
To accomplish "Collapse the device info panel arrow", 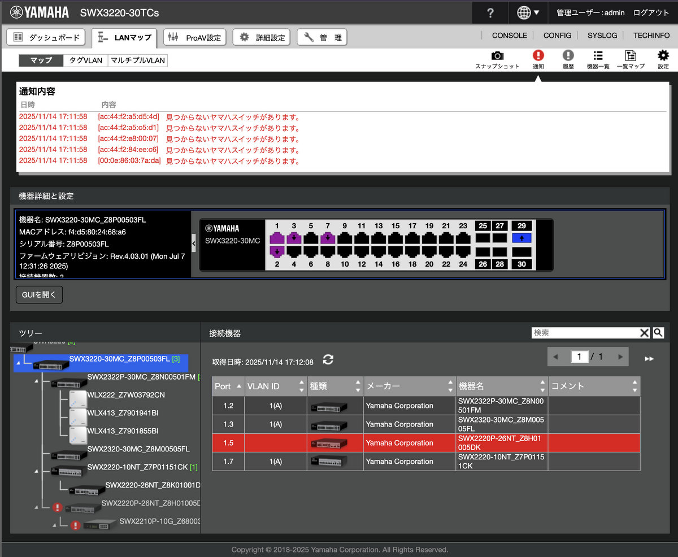I will (194, 243).
